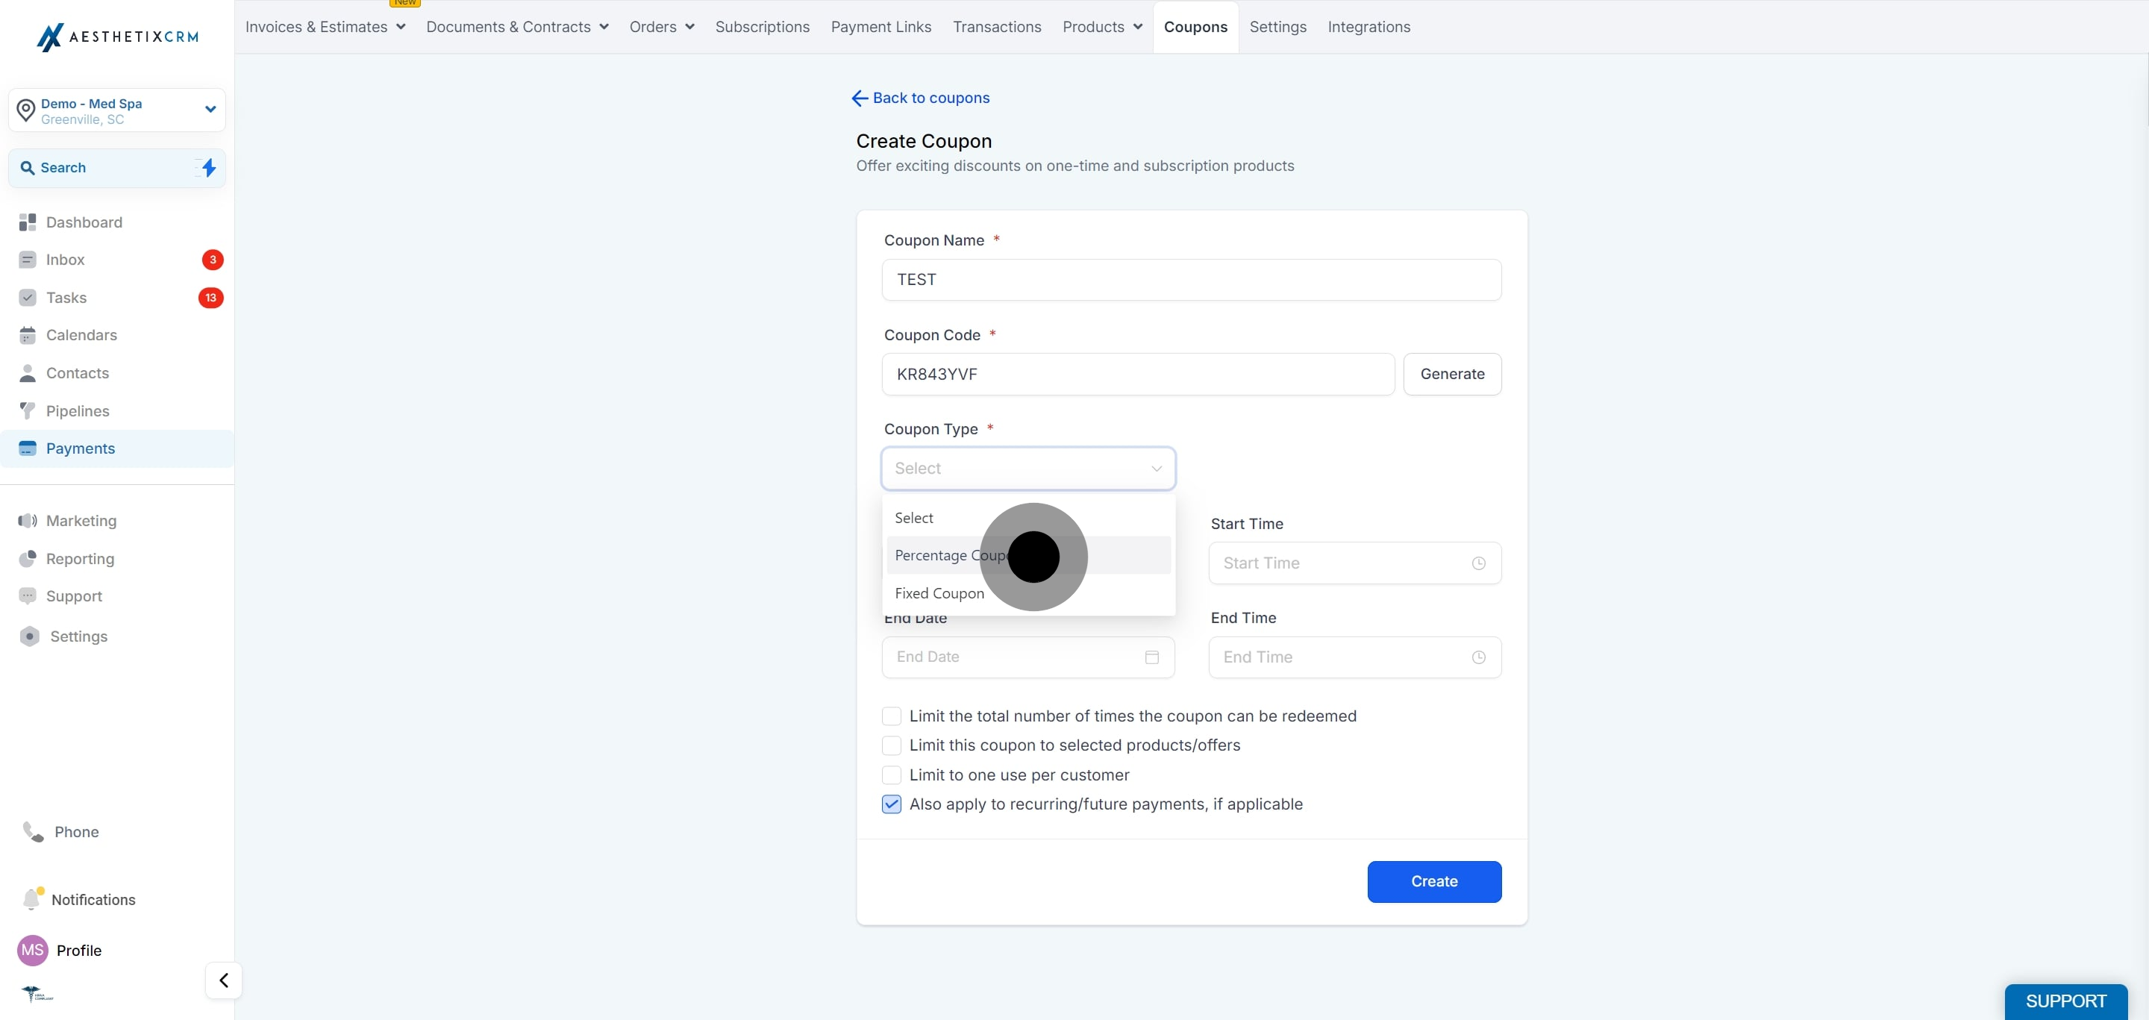The height and width of the screenshot is (1020, 2149).
Task: Check limit coupon to selected products/offers
Action: 892,745
